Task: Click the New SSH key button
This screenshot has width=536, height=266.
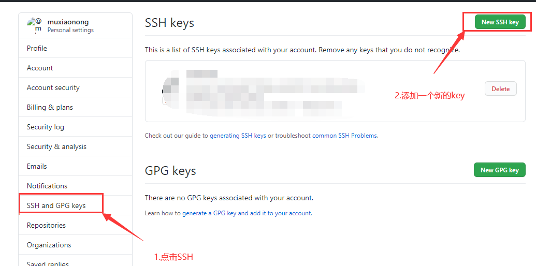Action: [500, 22]
